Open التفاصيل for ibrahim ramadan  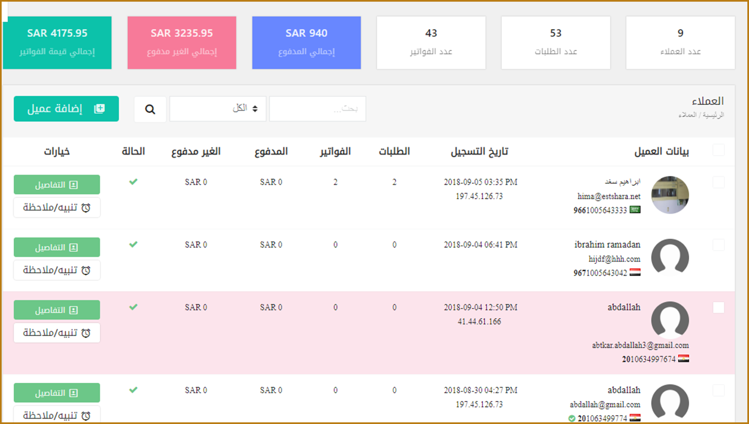pos(57,247)
